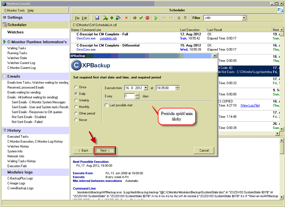Select the Once radio button
Image resolution: width=285 pixels, height=207 pixels.
point(76,87)
